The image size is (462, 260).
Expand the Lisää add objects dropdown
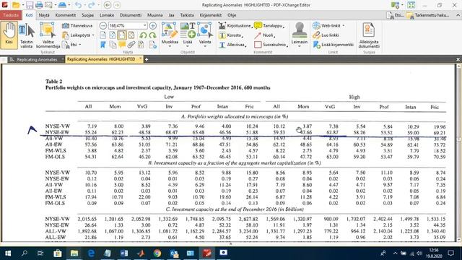click(188, 46)
